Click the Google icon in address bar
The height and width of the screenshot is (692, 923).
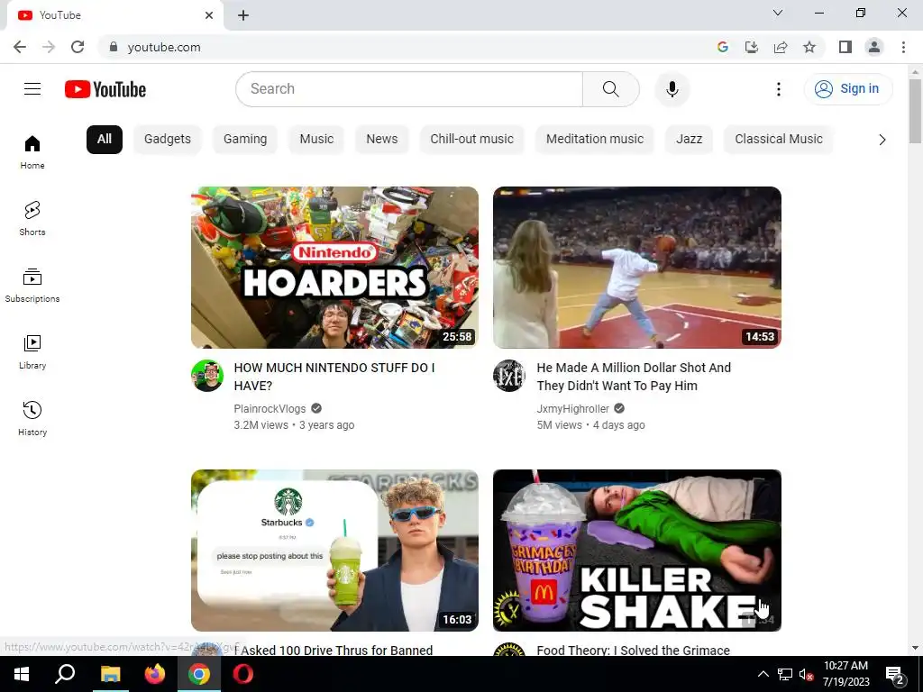pos(723,47)
